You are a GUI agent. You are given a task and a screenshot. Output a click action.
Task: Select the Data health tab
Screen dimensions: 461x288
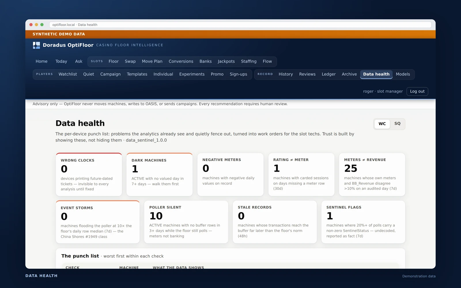point(376,74)
